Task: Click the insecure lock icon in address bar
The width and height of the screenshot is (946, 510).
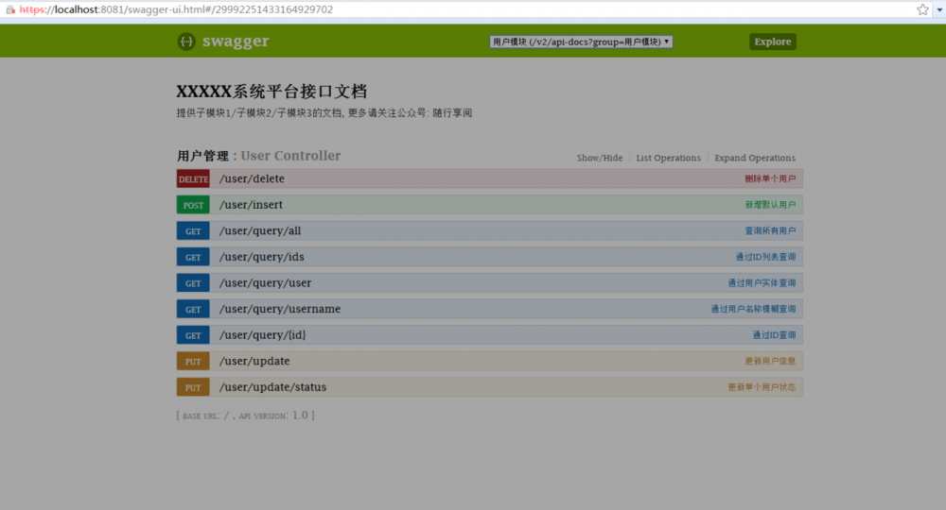Action: pos(10,9)
